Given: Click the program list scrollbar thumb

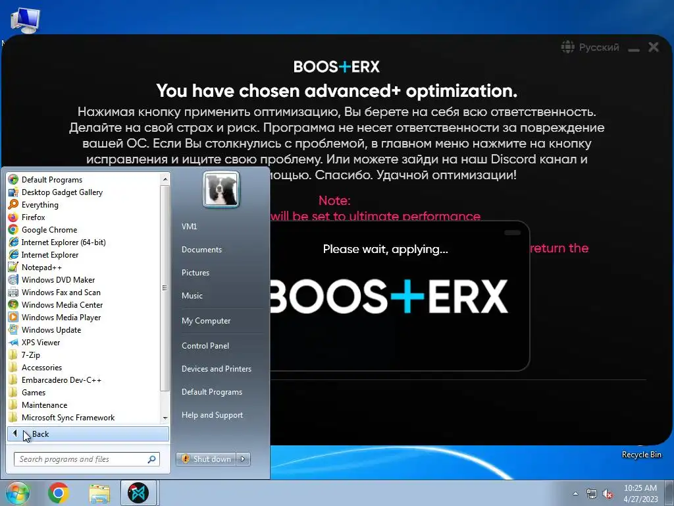Looking at the screenshot, I should coord(165,288).
